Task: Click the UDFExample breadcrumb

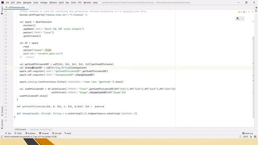Action: [20, 130]
